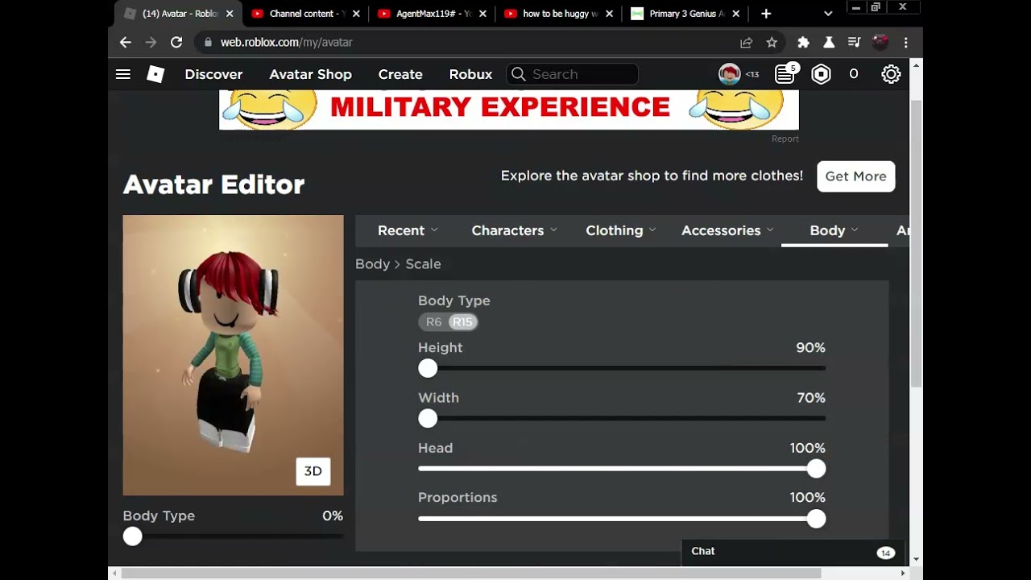The width and height of the screenshot is (1031, 580).
Task: Expand the Clothing tab dropdown
Action: 621,230
